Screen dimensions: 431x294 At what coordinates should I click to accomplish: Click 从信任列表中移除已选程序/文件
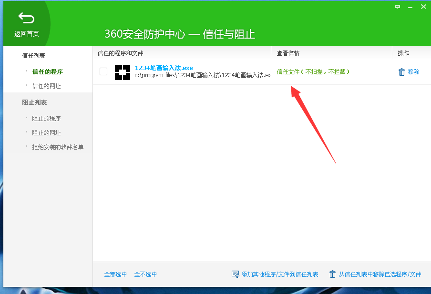coord(379,274)
